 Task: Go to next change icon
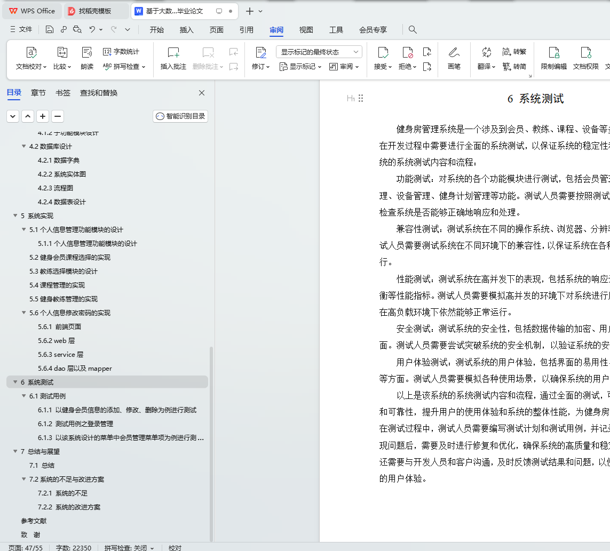pyautogui.click(x=427, y=67)
